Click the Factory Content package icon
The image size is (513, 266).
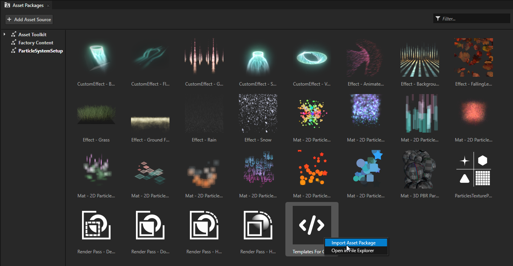pyautogui.click(x=13, y=42)
